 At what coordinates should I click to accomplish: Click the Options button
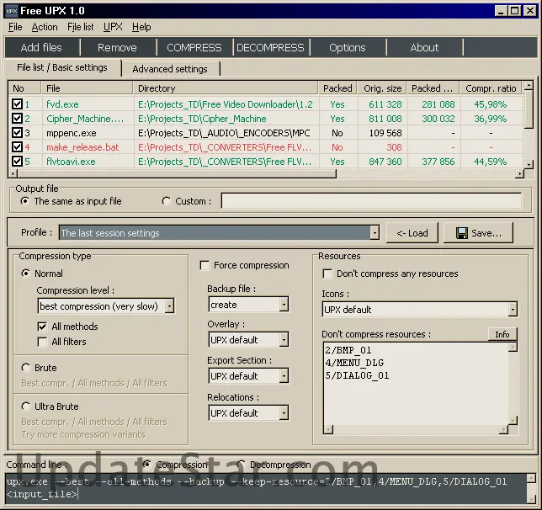point(348,47)
